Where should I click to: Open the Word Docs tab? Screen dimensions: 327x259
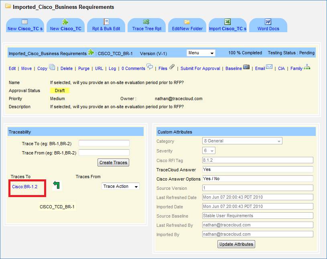click(x=268, y=25)
